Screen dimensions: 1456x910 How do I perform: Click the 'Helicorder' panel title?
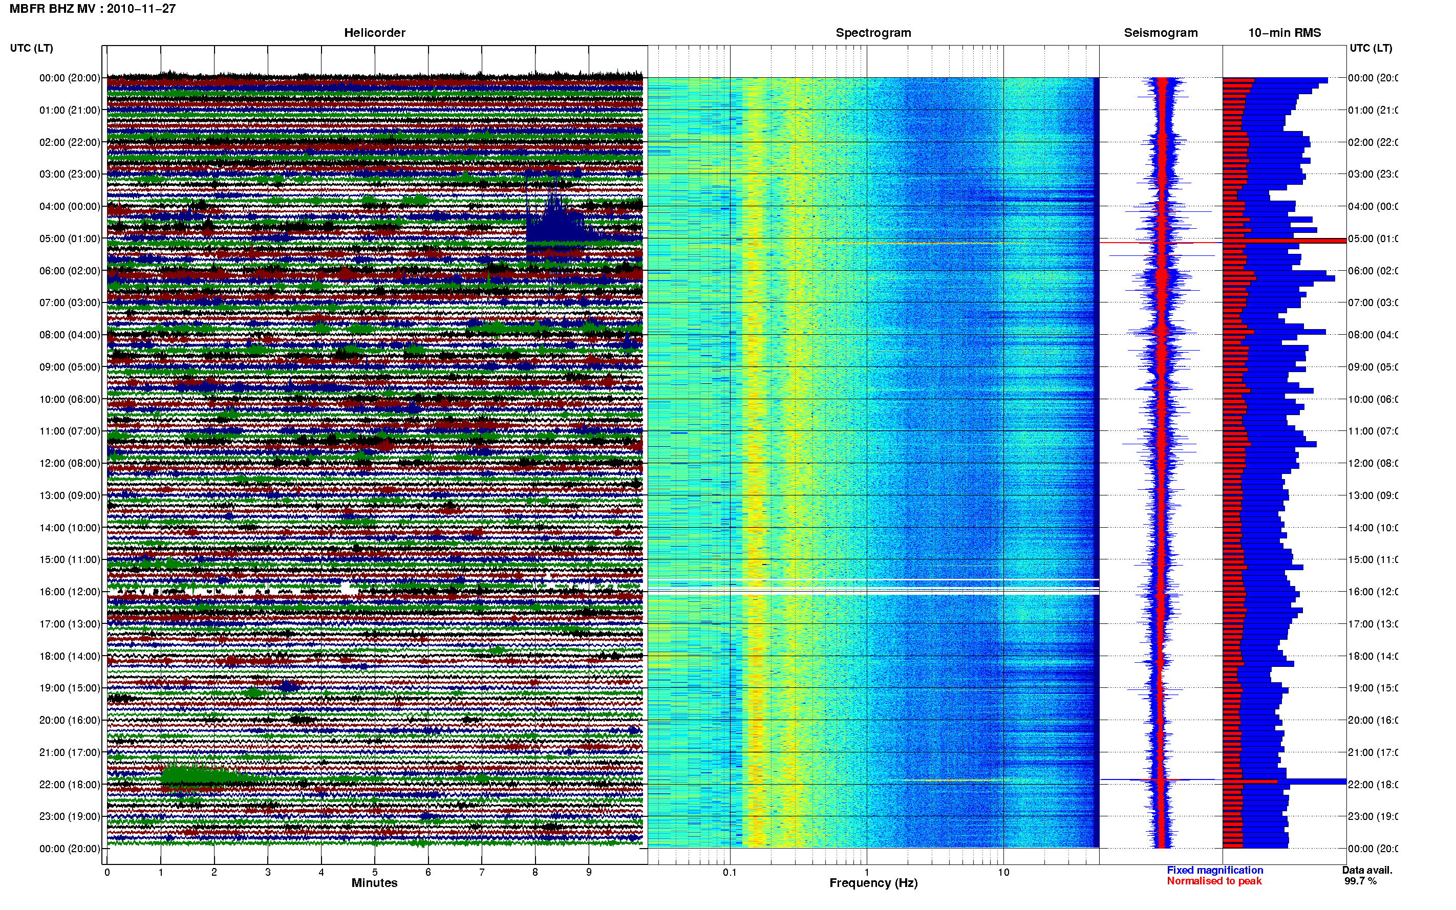(374, 33)
